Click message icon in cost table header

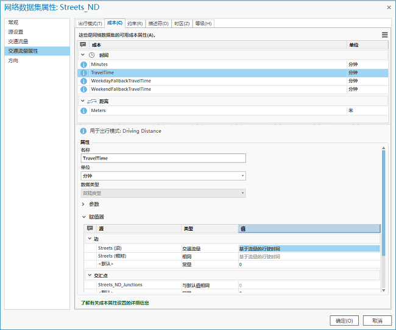[x=83, y=45]
